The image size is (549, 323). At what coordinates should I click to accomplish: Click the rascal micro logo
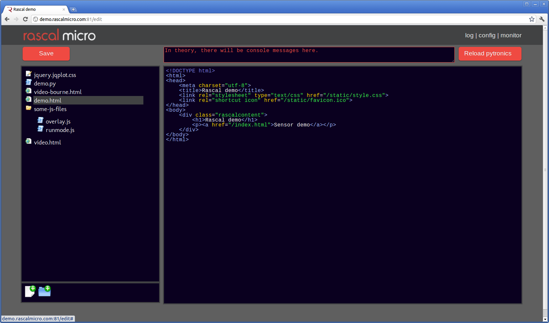tap(59, 35)
